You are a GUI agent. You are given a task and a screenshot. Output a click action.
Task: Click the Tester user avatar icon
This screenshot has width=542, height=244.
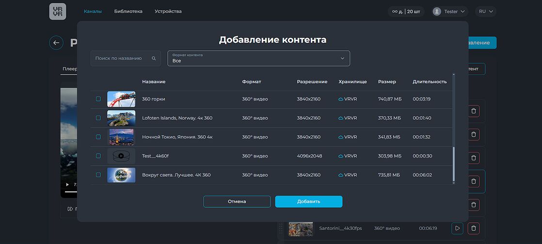[x=437, y=12]
